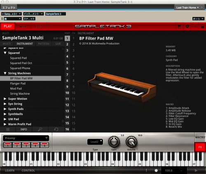
Task: Collapse the Squared folder
Action: pyautogui.click(x=5, y=53)
